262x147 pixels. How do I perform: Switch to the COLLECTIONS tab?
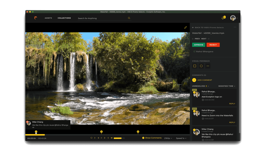point(64,18)
